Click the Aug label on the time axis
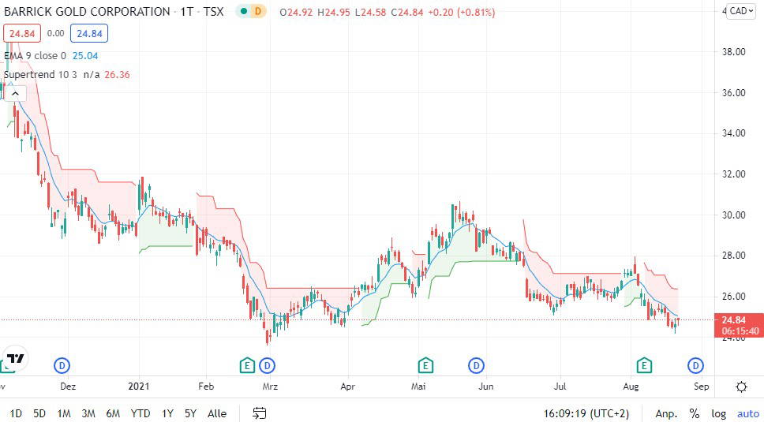The height and width of the screenshot is (422, 764). point(631,387)
